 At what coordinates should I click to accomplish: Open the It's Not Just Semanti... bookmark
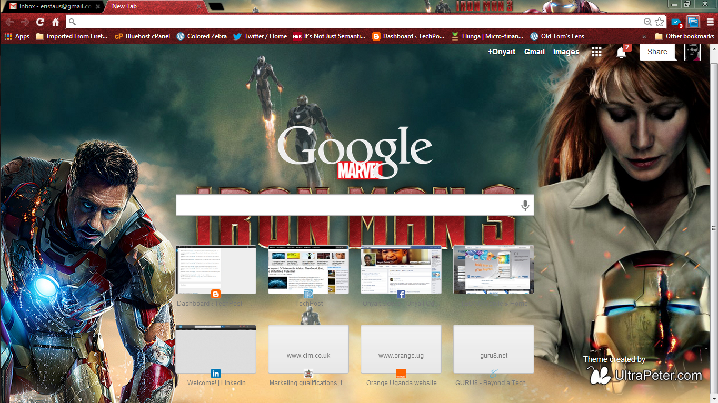pyautogui.click(x=329, y=36)
